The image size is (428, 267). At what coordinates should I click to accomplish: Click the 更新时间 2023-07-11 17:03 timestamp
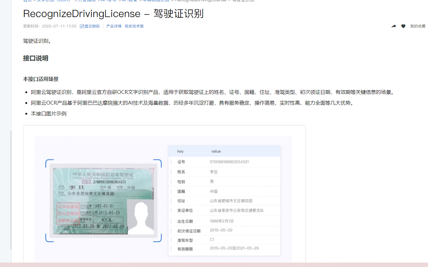(x=50, y=26)
